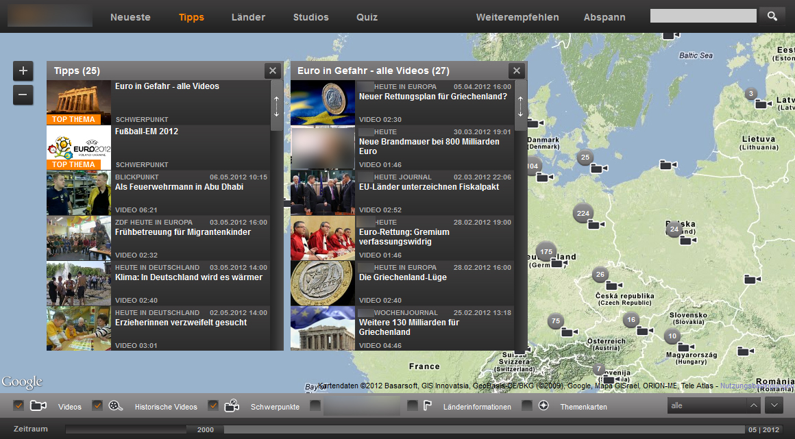The height and width of the screenshot is (439, 795).
Task: Open the Fußball-EM 2012 thumbnail
Action: point(79,147)
